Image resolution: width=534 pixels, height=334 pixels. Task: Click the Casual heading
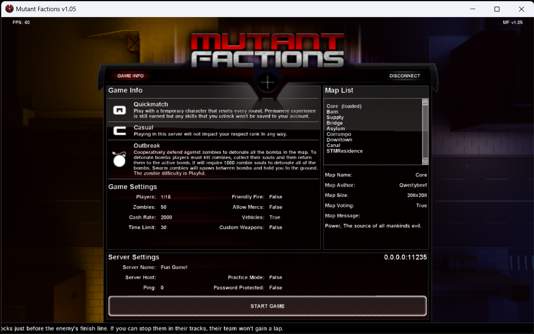pos(143,128)
